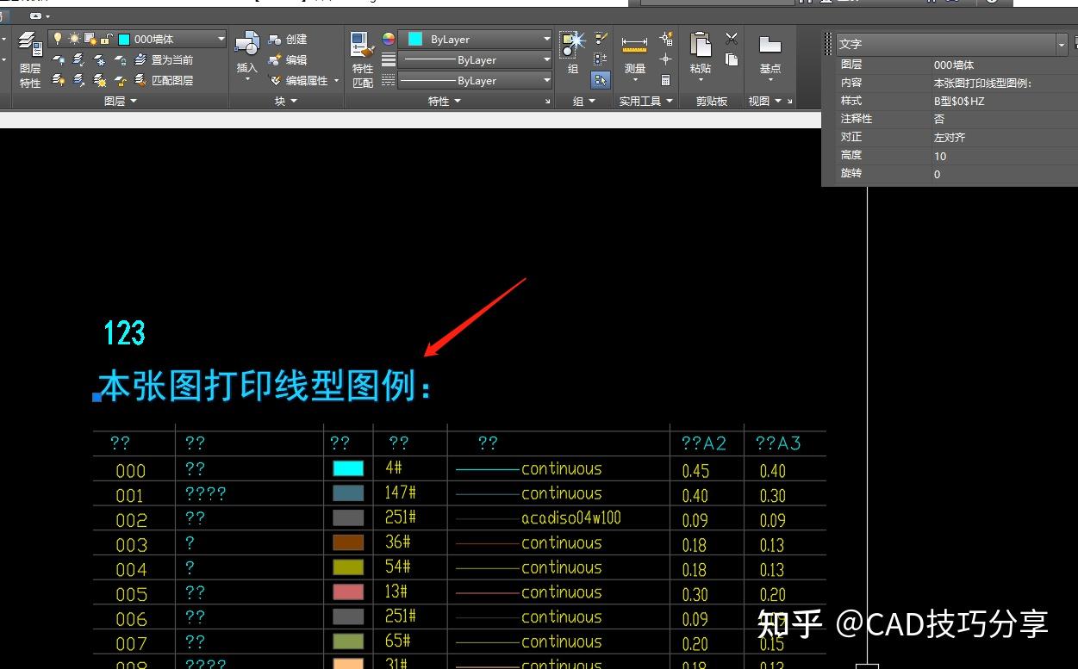Click the 高度 value field showing 10
This screenshot has height=669, width=1078.
point(941,156)
